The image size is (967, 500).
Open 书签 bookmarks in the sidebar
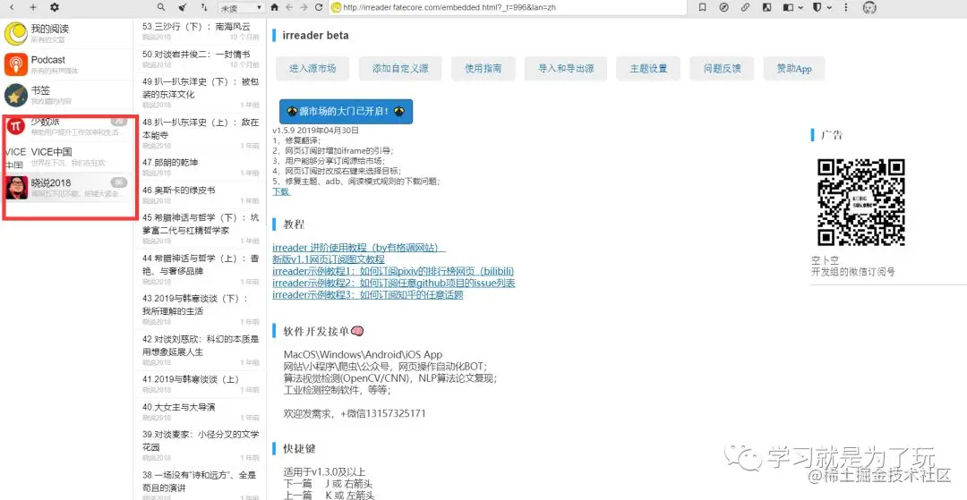66,95
